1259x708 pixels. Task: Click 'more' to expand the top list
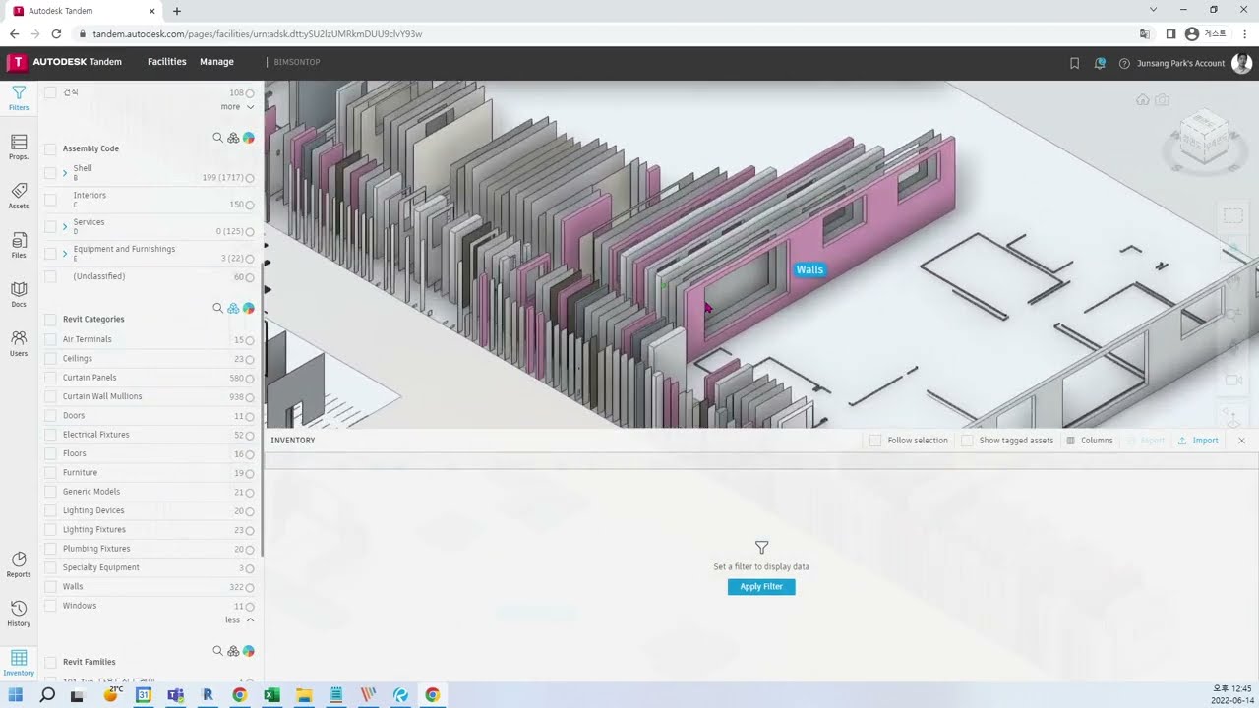pyautogui.click(x=237, y=106)
